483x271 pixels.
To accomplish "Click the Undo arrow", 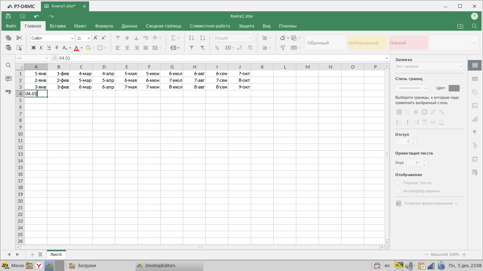I will 37,16.
